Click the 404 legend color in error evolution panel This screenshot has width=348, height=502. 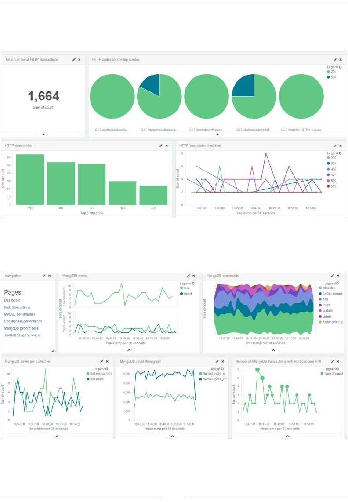329,175
